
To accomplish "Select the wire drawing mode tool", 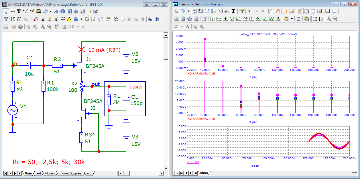I will pyautogui.click(x=25, y=11).
